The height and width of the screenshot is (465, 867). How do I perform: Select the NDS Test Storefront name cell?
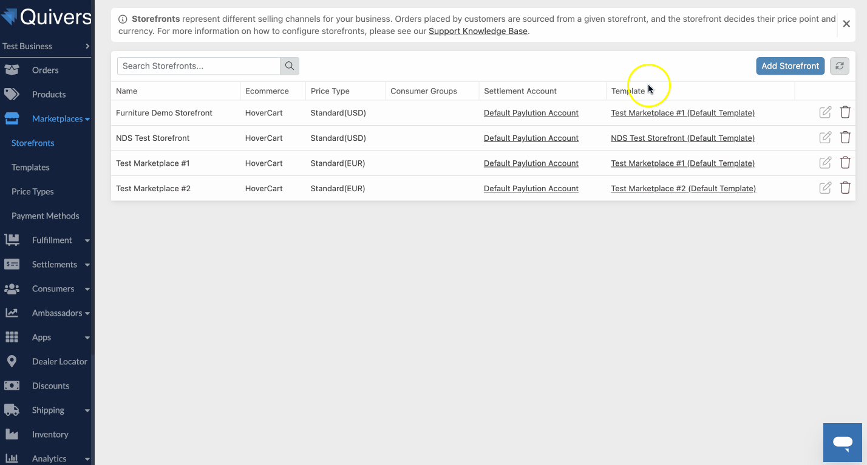pos(153,138)
